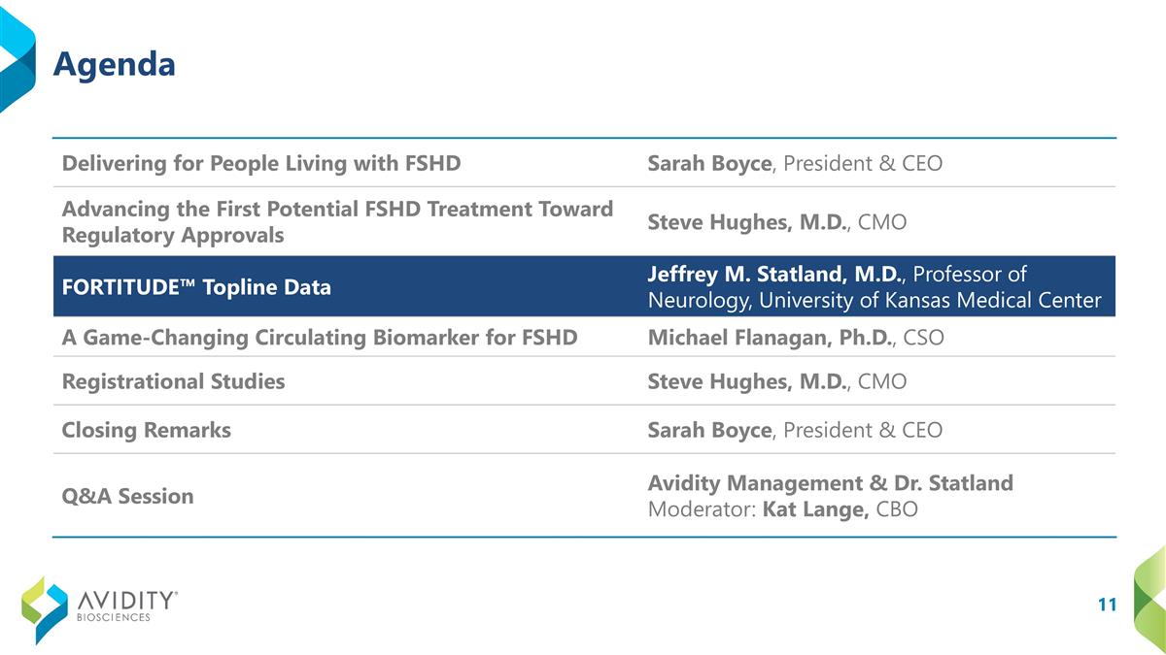Select the Registrational Studies agenda item
The height and width of the screenshot is (655, 1166).
173,381
